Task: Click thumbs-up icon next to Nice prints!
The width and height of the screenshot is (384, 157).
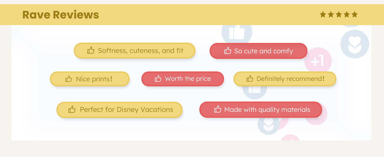Action: (68, 79)
